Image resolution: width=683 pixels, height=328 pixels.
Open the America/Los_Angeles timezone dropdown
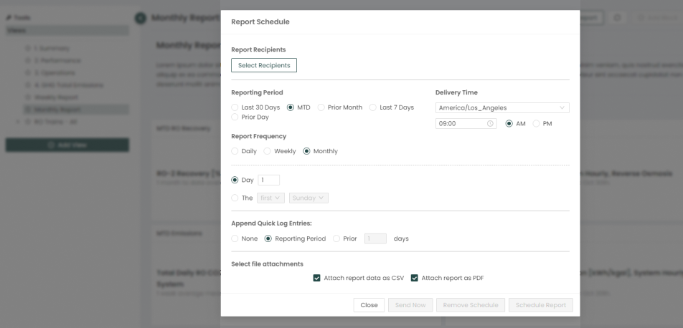pos(501,108)
